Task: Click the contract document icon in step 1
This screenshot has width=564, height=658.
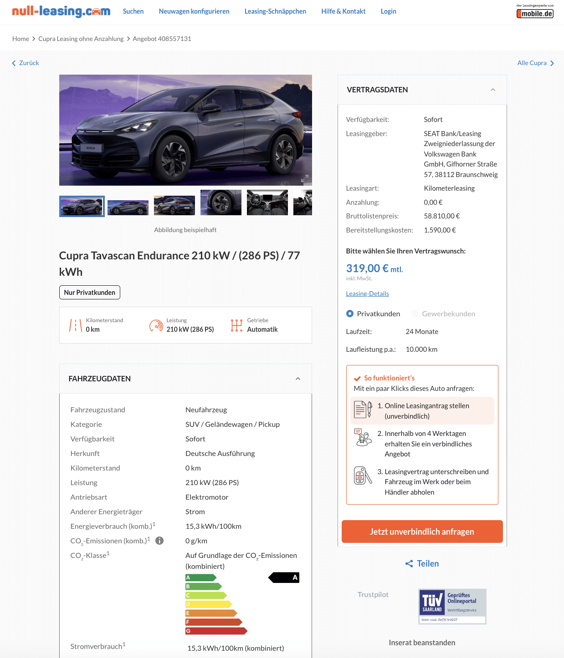Action: click(363, 410)
